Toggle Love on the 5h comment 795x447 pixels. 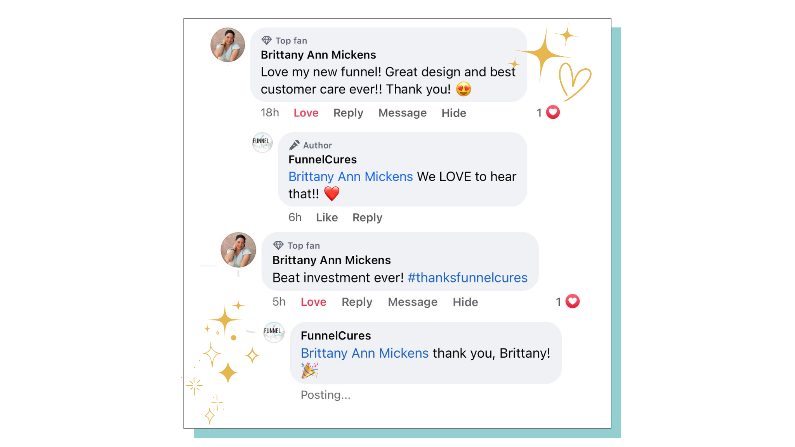(313, 302)
